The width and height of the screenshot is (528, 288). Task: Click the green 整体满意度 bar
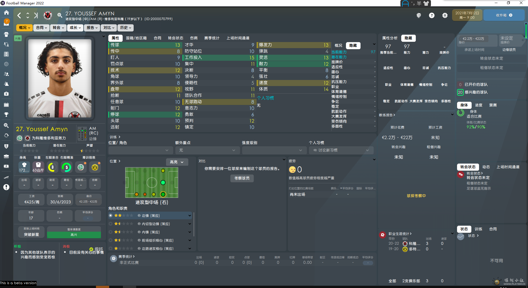coord(74,235)
